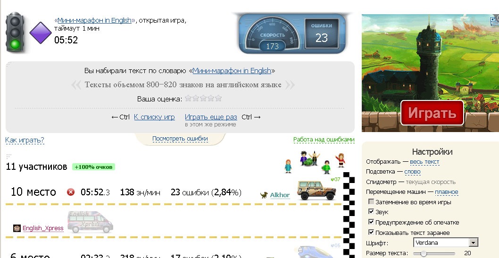Open the Посмотреть ошибки tab
The image size is (499, 258).
point(180,139)
